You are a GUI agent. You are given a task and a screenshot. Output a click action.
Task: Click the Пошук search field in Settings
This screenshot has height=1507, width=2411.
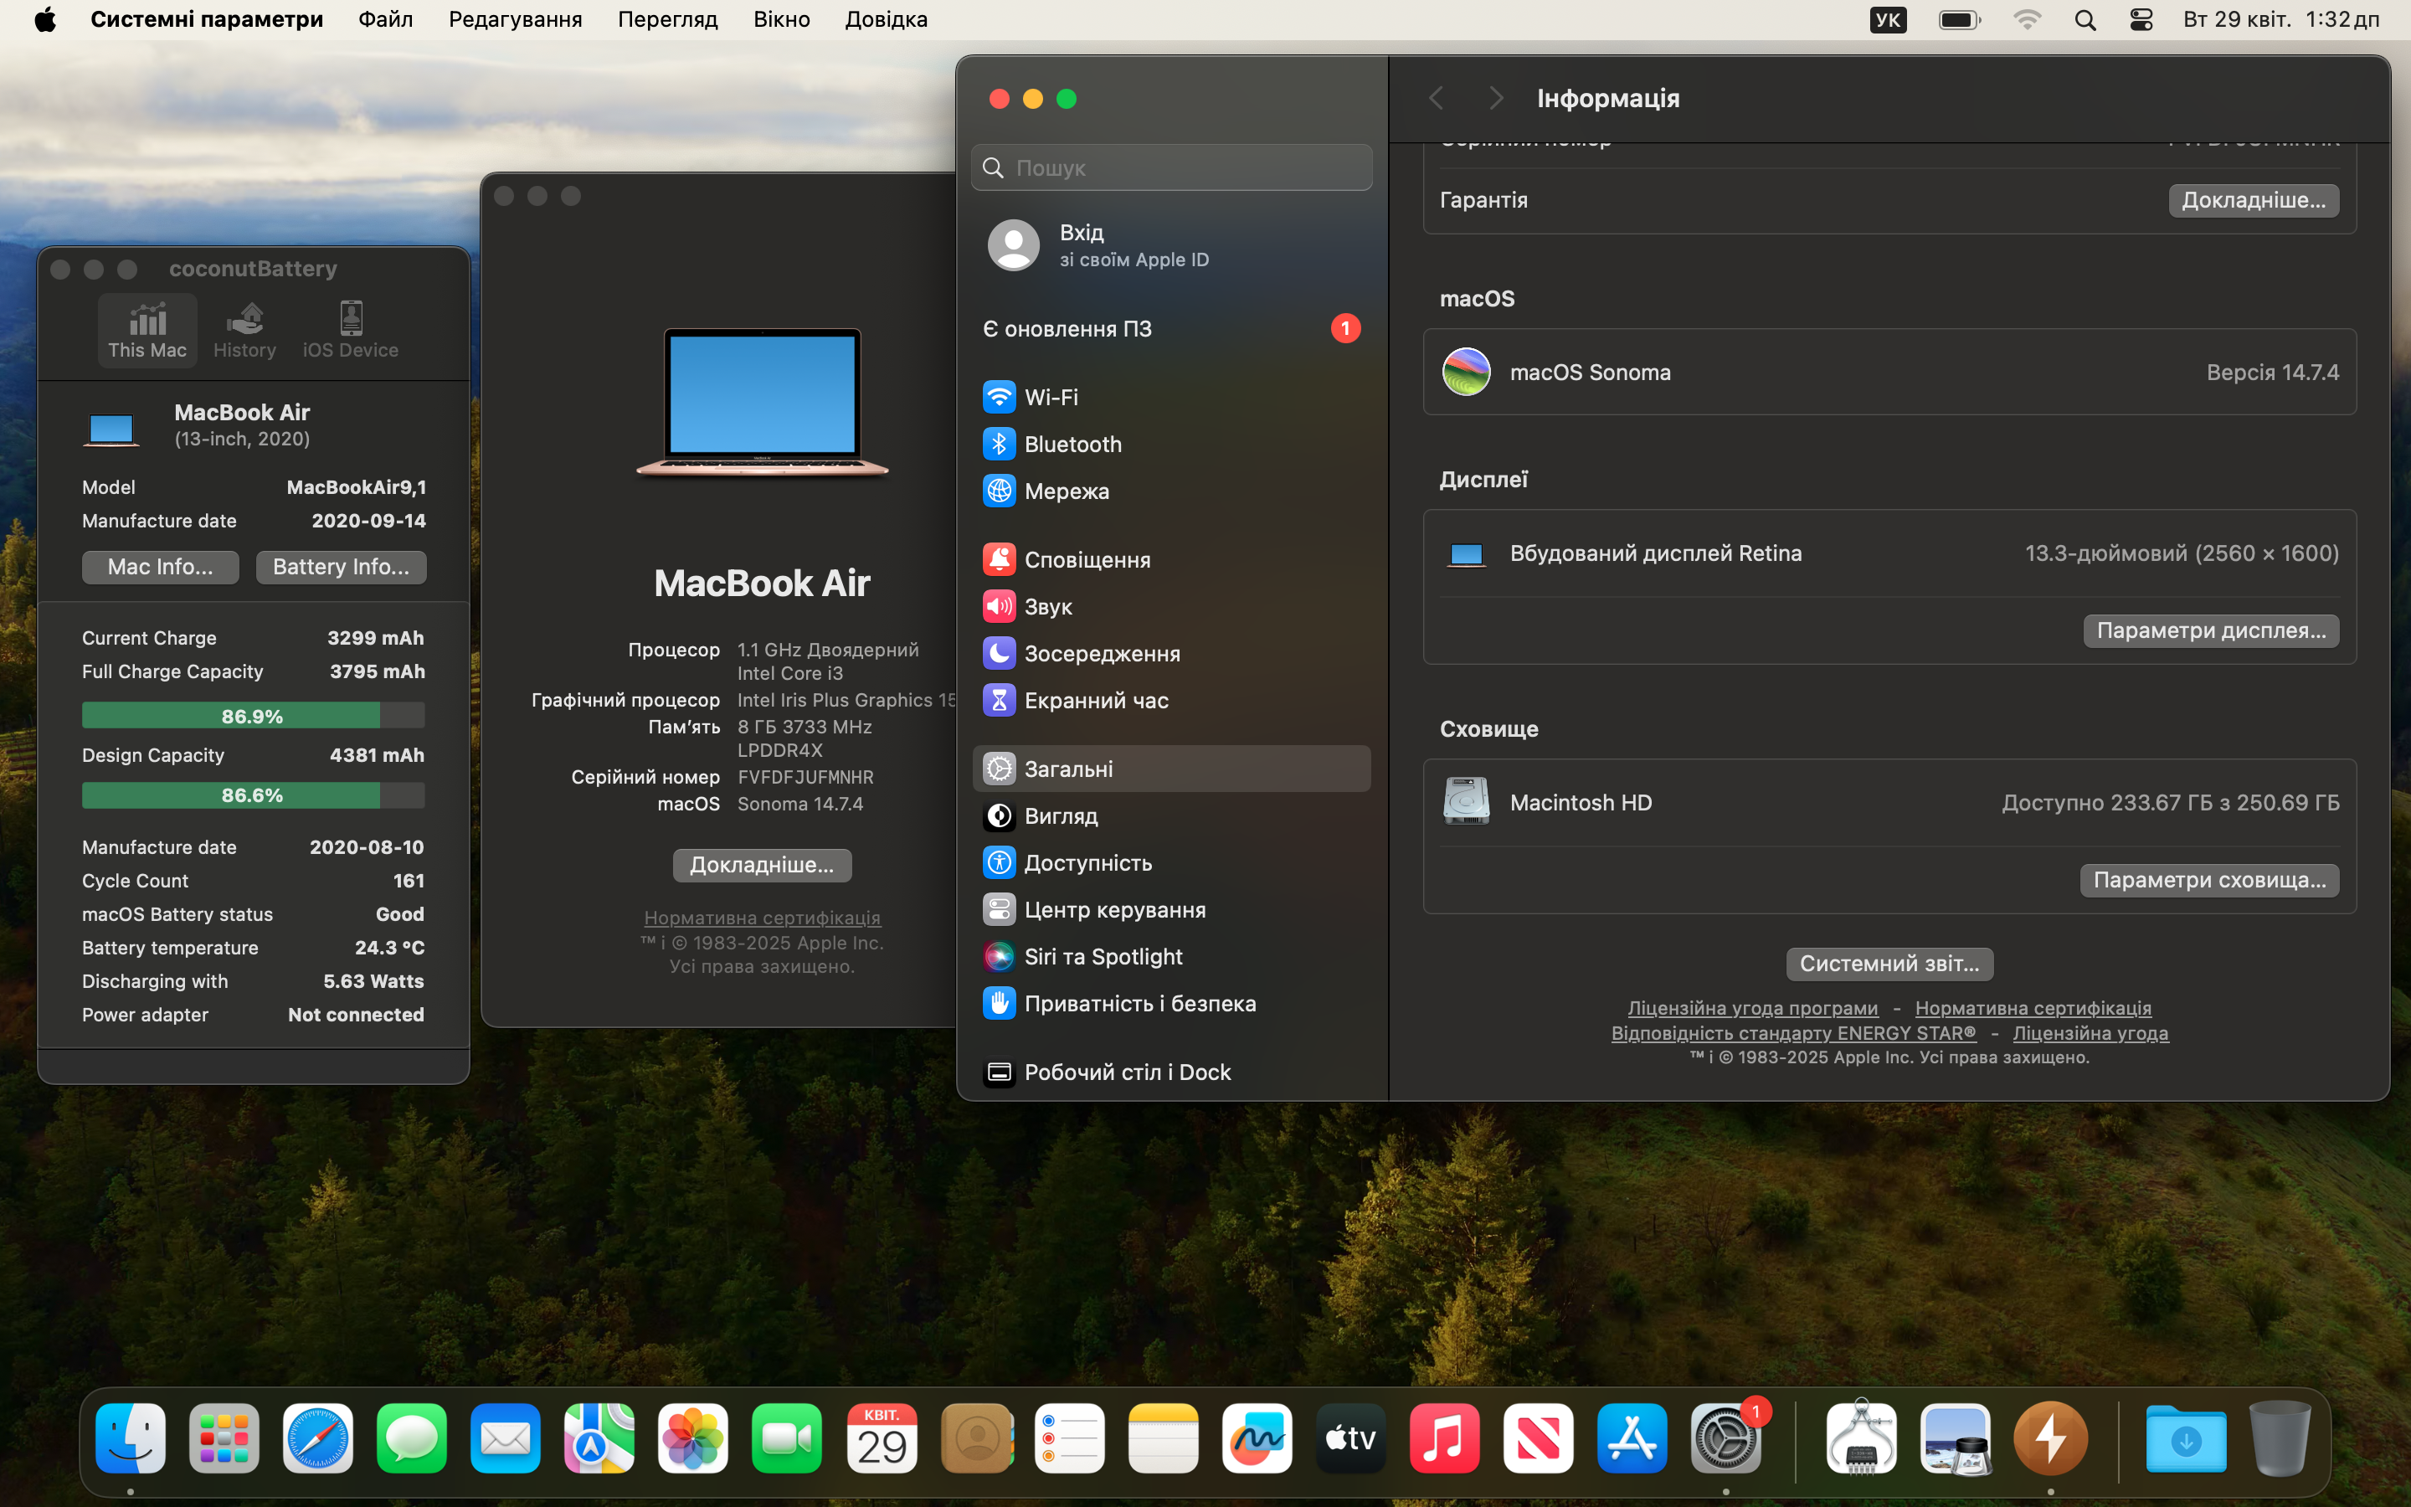1172,167
